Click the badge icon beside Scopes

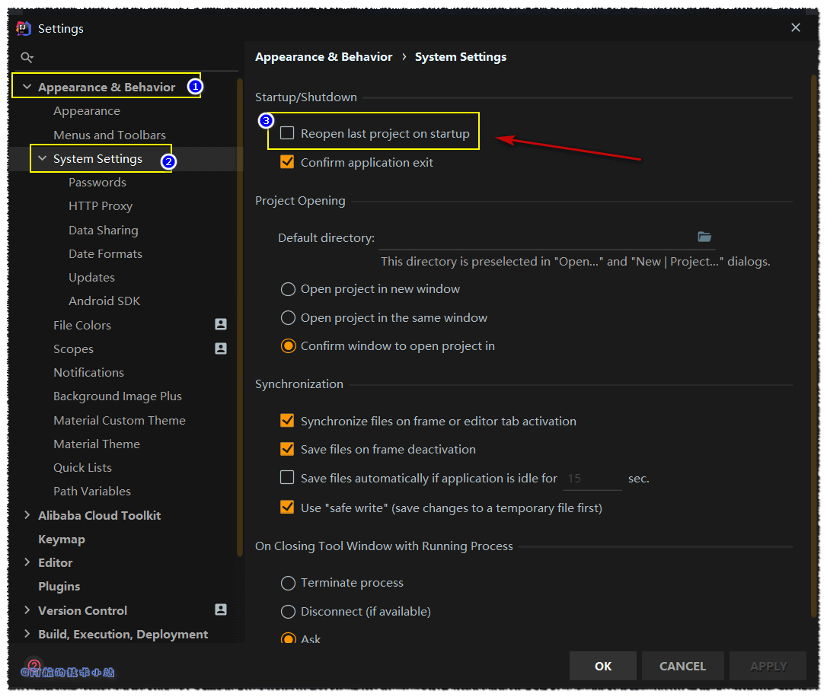[220, 348]
